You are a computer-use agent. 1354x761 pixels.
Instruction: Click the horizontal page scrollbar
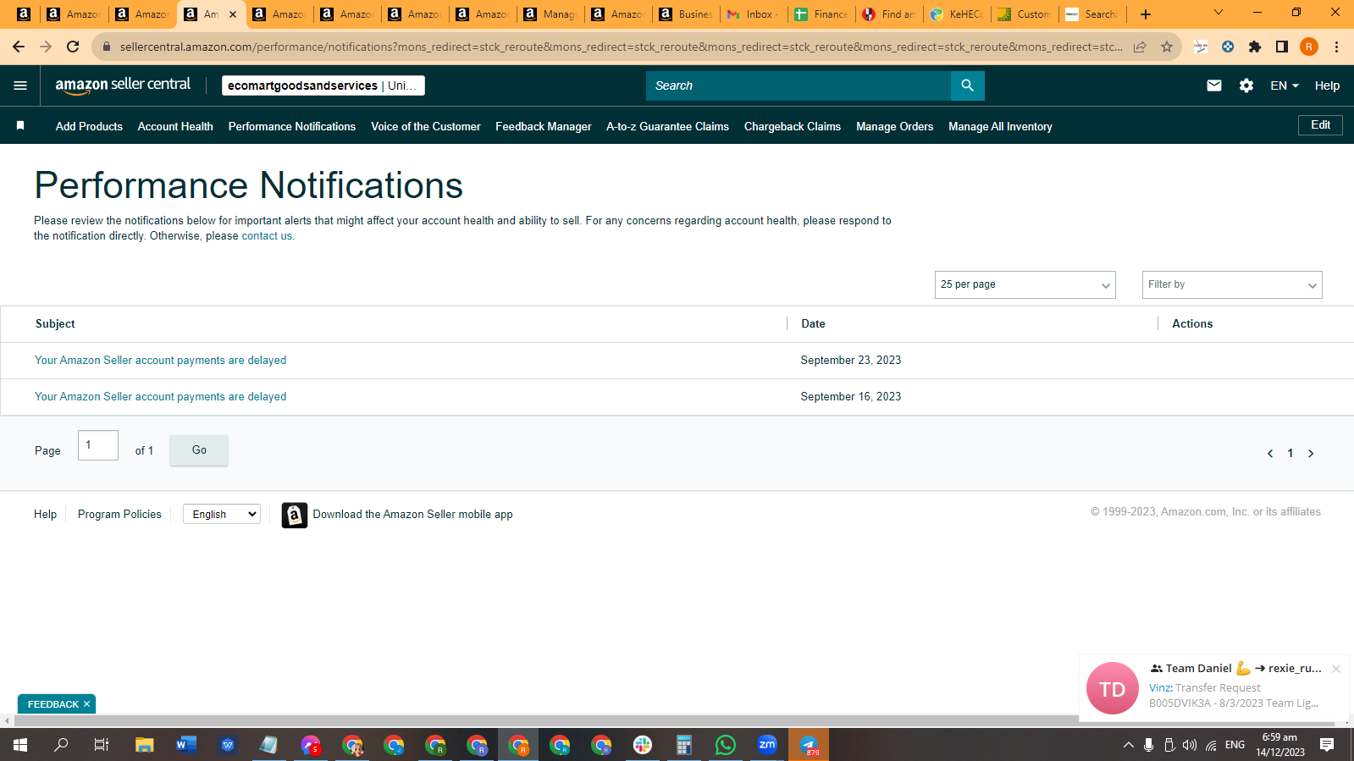[677, 721]
